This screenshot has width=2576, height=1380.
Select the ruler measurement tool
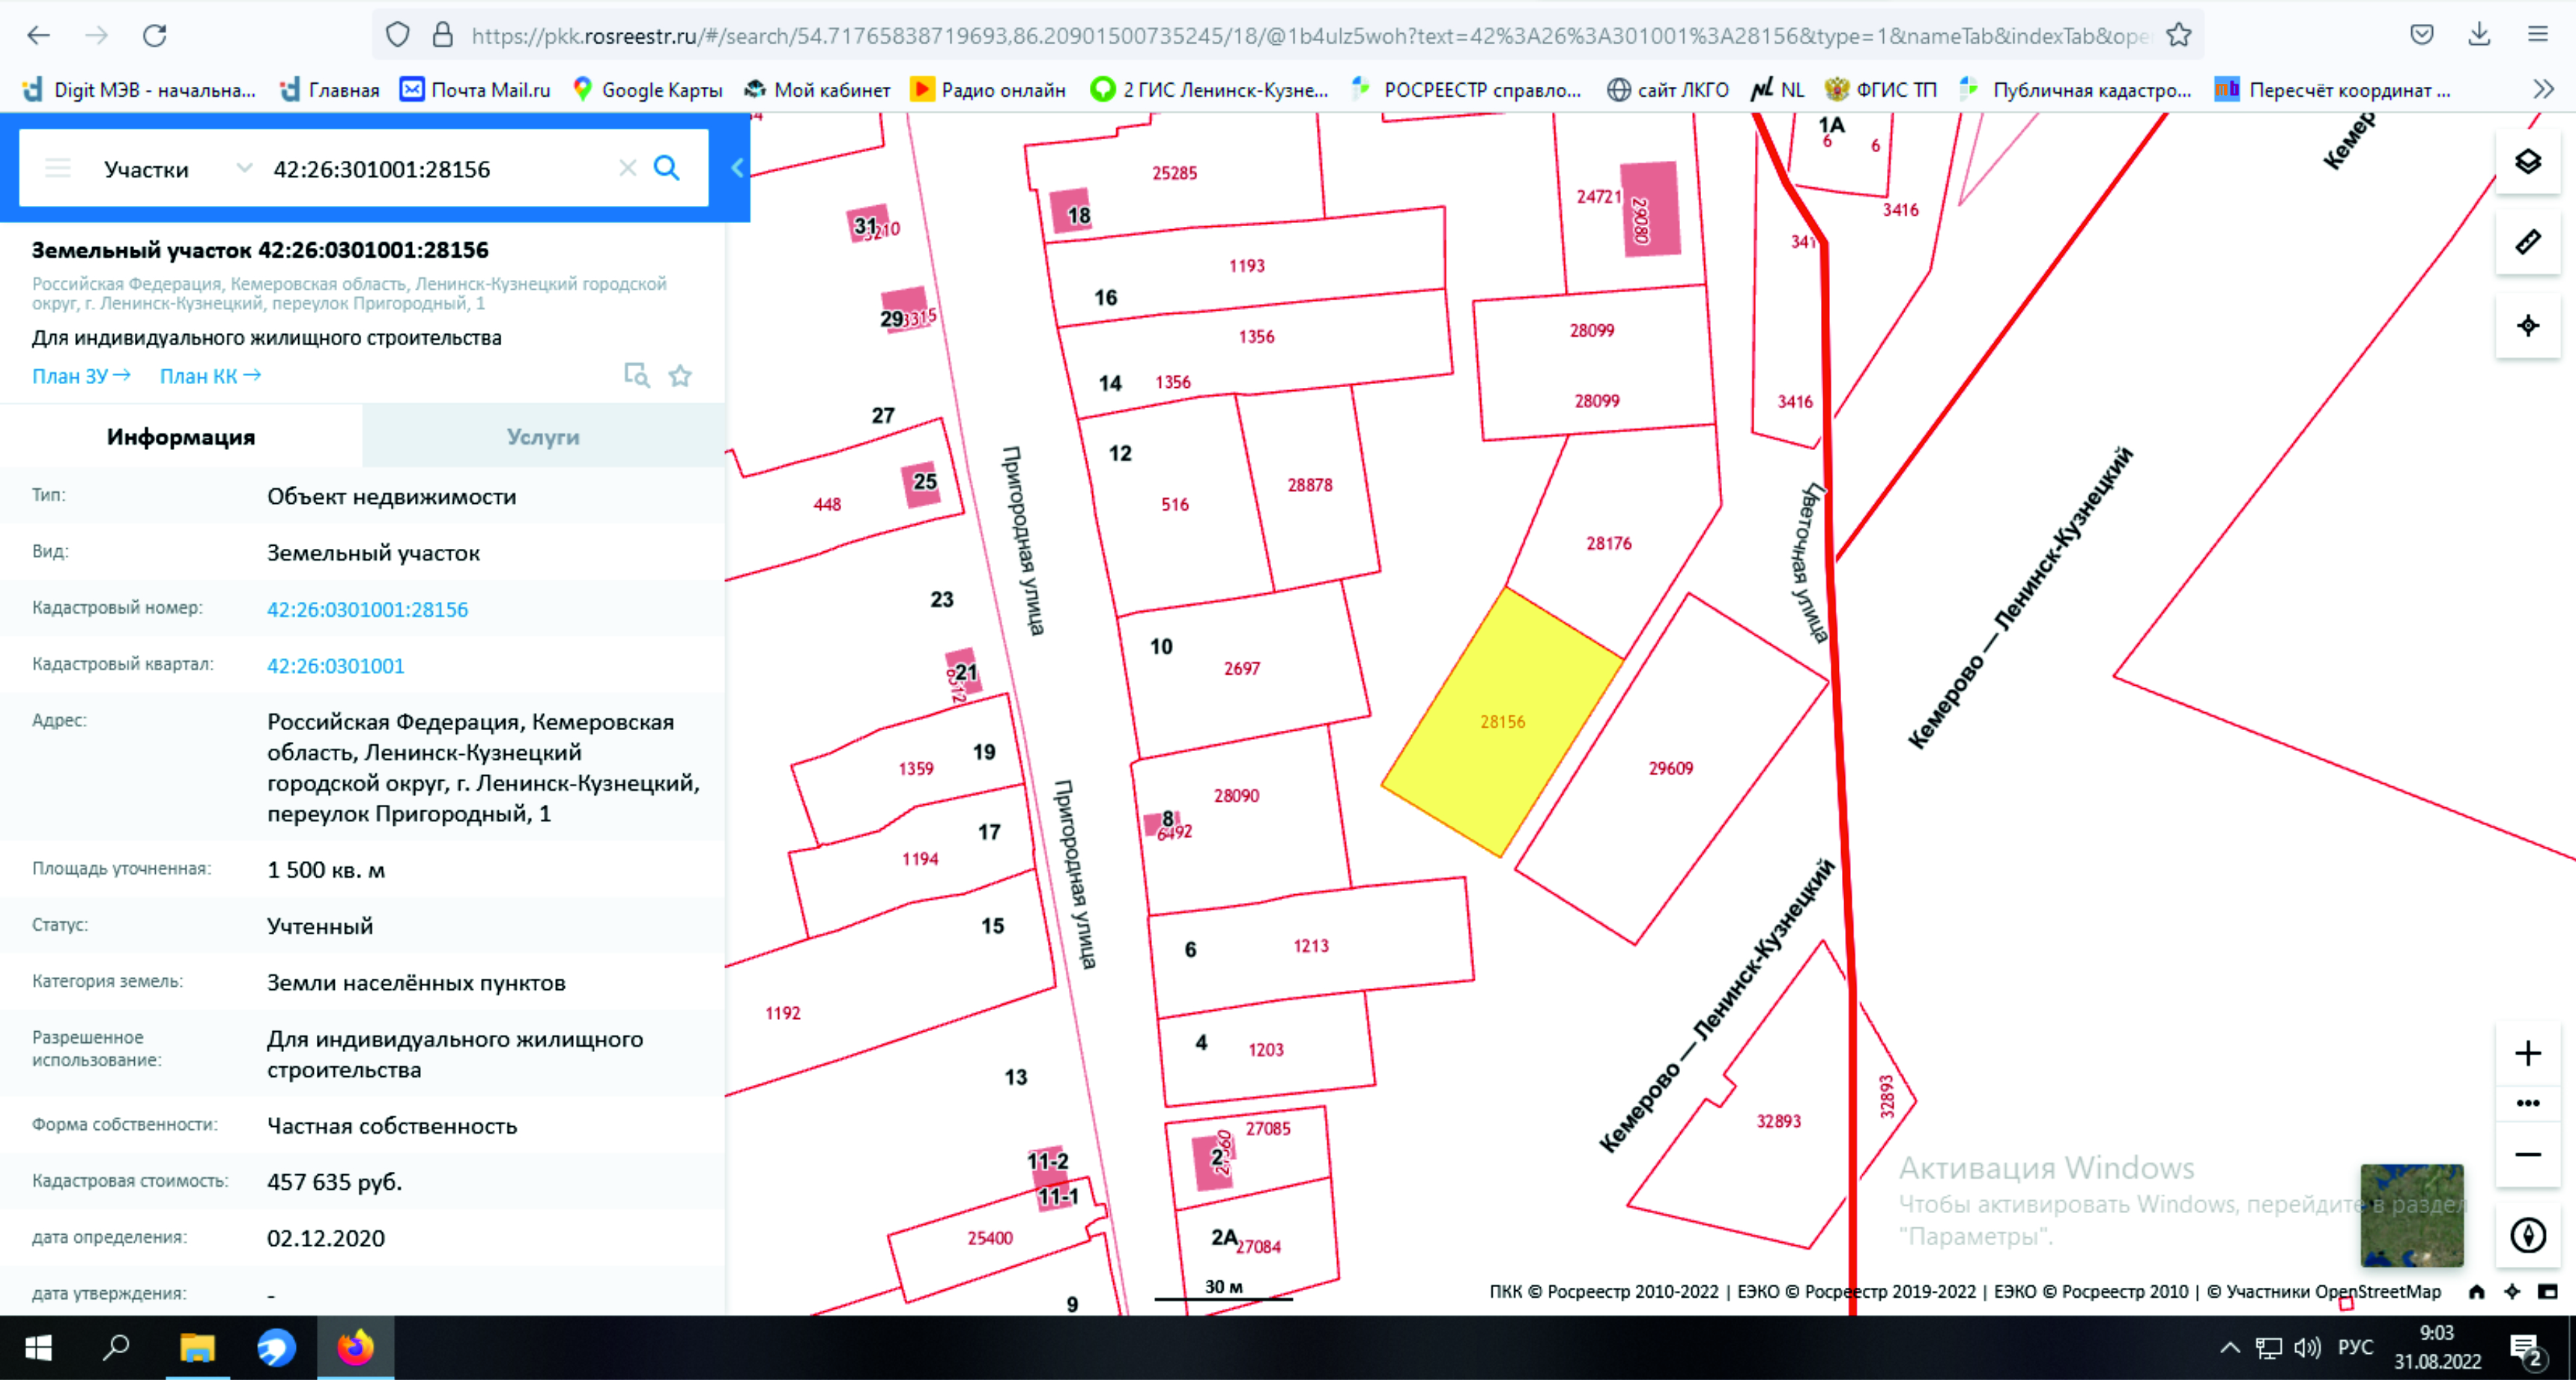coord(2527,243)
